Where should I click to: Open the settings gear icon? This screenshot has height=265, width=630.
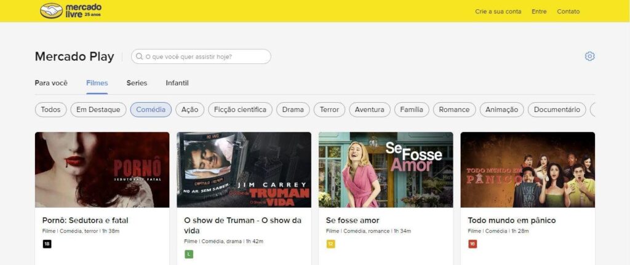coord(589,56)
